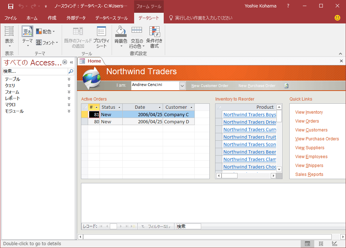Click the navigation pane 検索 search field
This screenshot has width=346, height=248.
(35, 71)
